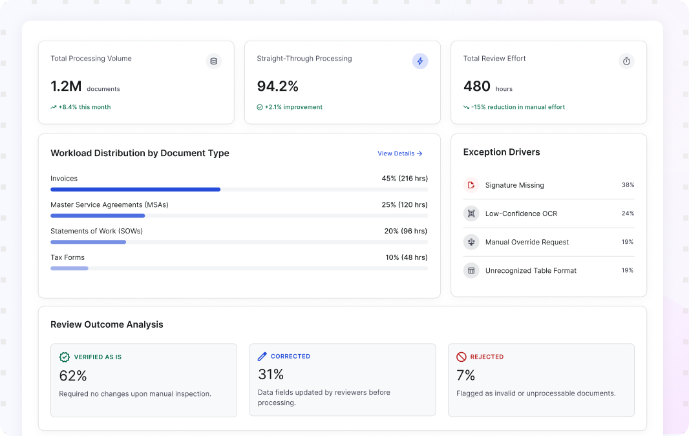Click Workload Distribution by Document Type heading
This screenshot has height=436, width=689.
click(140, 153)
